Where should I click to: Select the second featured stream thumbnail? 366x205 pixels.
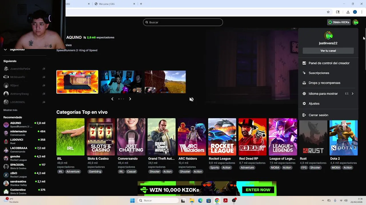(x=121, y=82)
